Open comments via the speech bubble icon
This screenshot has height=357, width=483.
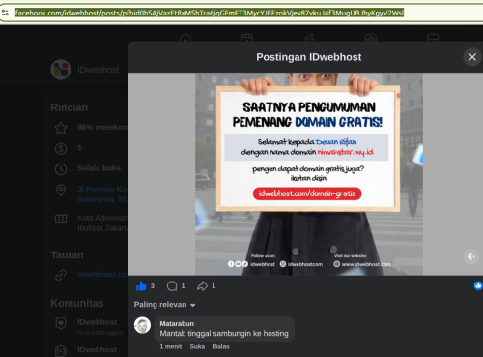[x=172, y=285]
